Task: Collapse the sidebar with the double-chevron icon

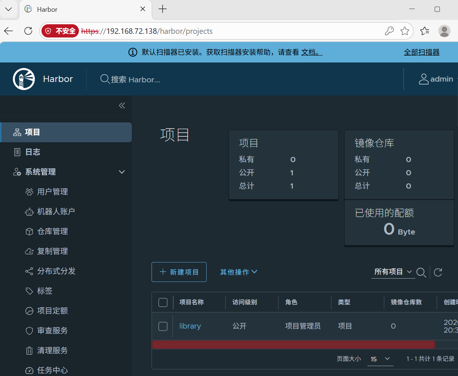Action: click(x=122, y=106)
